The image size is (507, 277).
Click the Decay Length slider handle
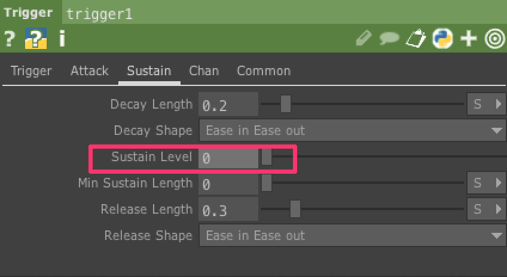point(286,104)
